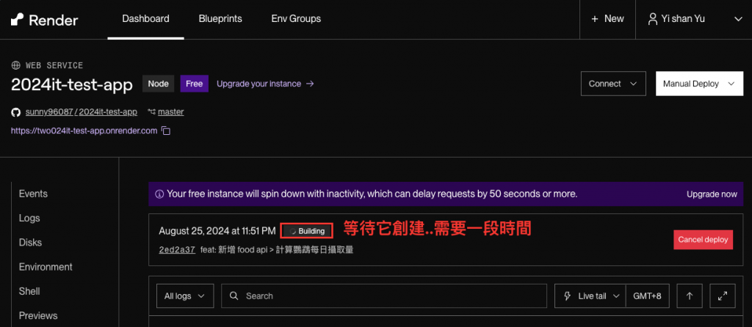Click Upgrade now in the banner

point(712,194)
